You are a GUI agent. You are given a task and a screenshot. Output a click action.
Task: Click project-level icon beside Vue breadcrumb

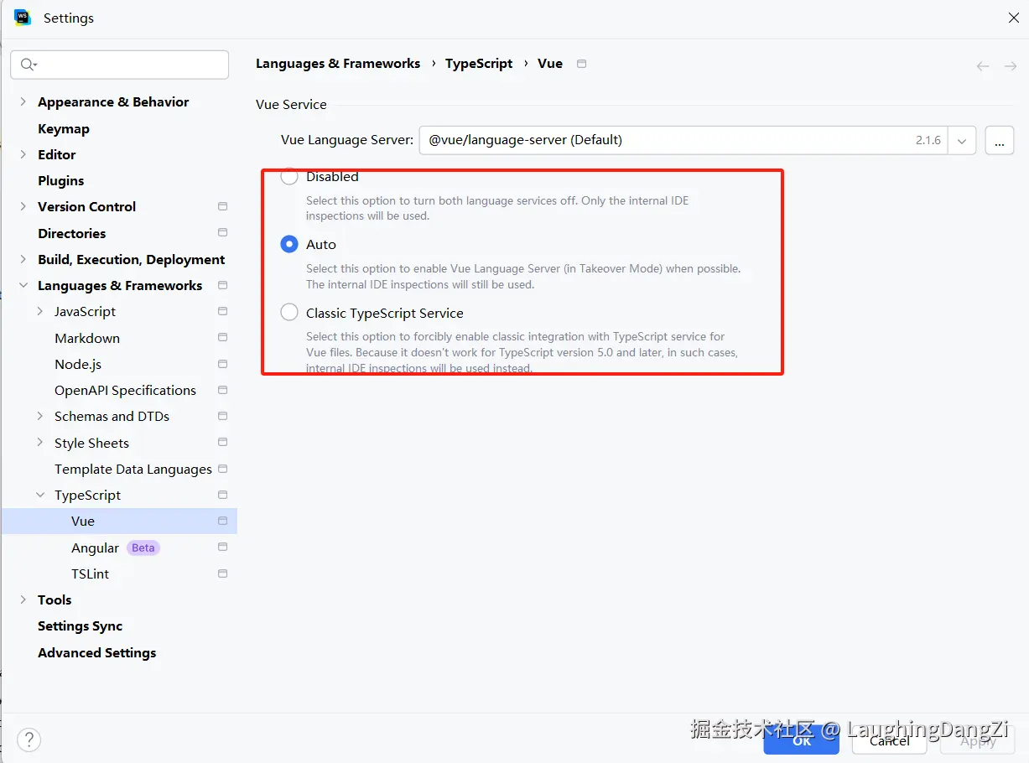tap(582, 64)
